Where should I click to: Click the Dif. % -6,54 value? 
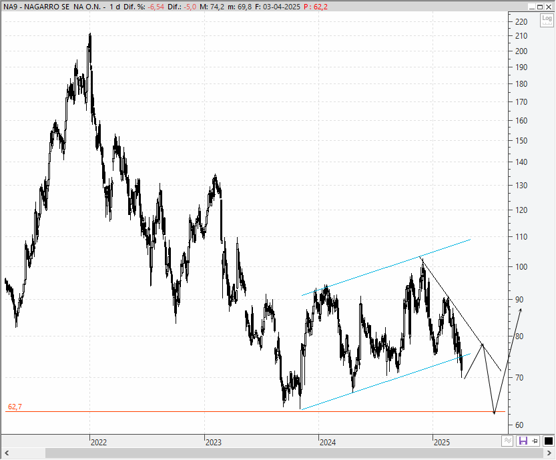(156, 7)
